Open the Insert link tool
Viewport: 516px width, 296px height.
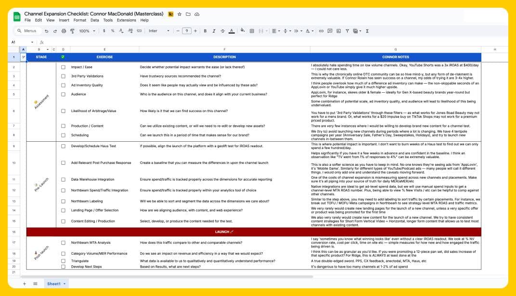[x=322, y=30]
